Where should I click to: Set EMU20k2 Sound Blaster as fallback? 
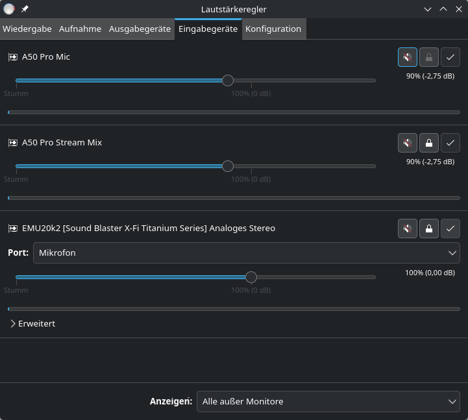pos(450,229)
